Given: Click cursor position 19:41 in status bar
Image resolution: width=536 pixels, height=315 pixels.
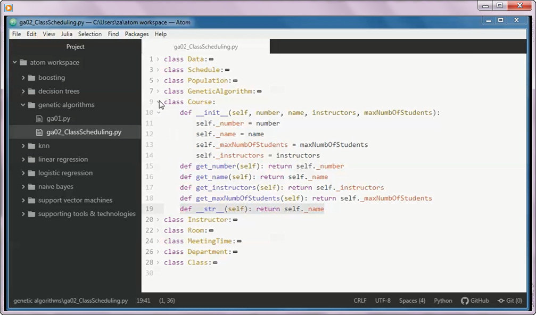Looking at the screenshot, I should [x=143, y=301].
